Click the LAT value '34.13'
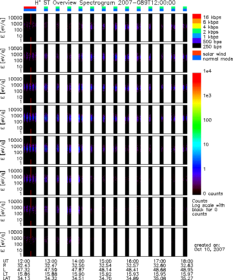 tap(24, 278)
